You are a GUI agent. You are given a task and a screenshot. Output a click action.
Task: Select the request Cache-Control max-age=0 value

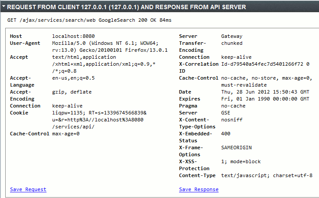pyautogui.click(x=66, y=134)
